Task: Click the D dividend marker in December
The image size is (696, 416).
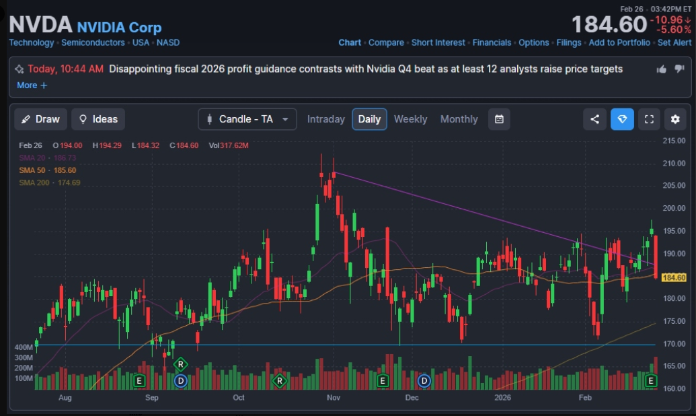Action: tap(424, 381)
